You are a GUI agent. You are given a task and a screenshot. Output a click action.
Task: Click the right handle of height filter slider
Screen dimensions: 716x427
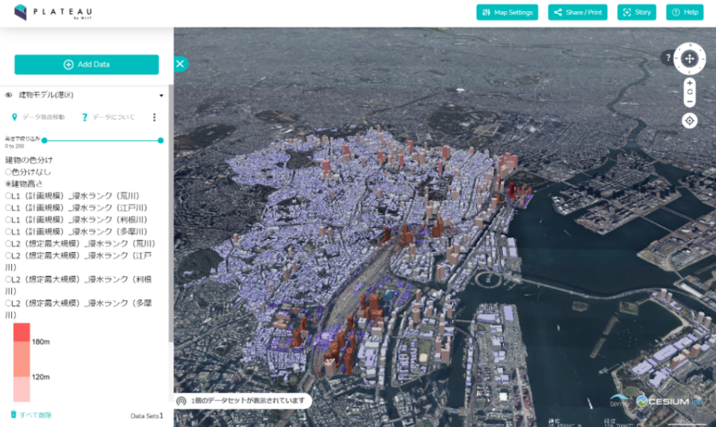(x=161, y=141)
